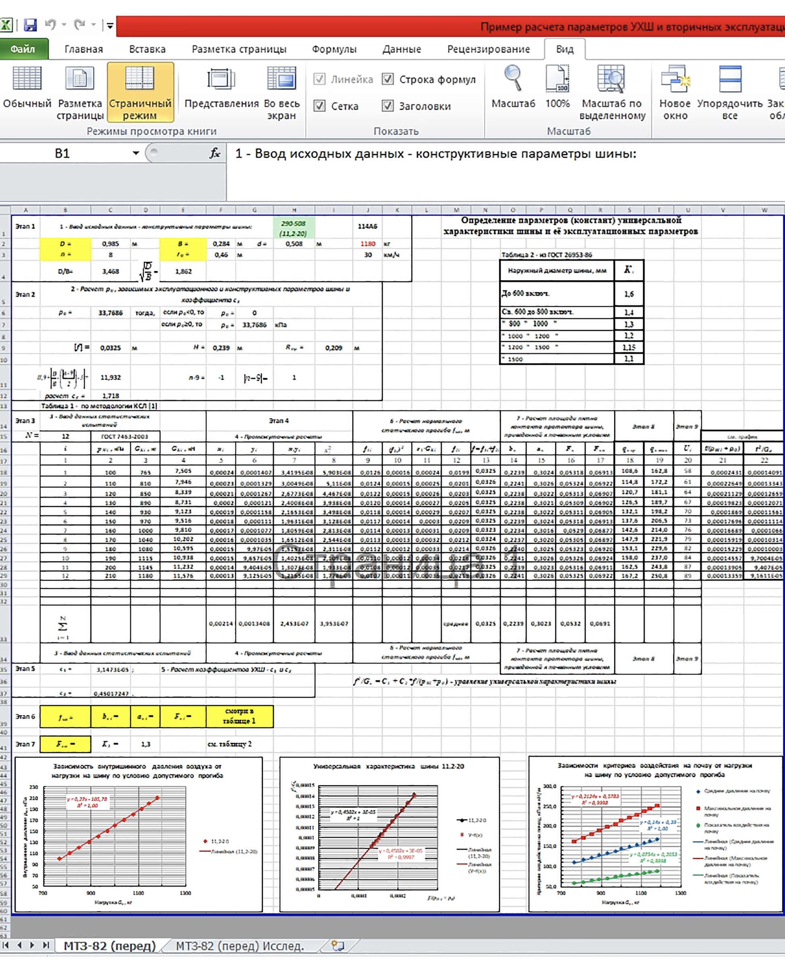Screen dimensions: 785x972
Task: Expand the Name Box dropdown arrow
Action: click(x=136, y=153)
